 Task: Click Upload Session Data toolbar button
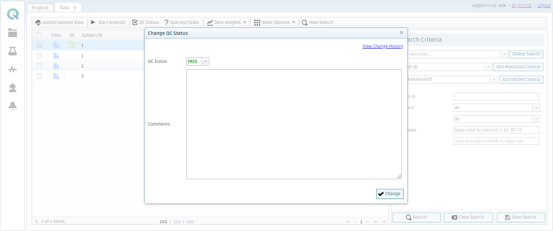(60, 22)
